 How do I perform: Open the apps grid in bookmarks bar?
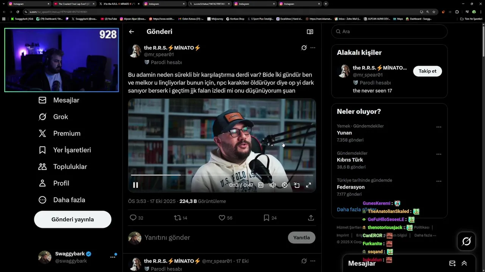point(4,19)
